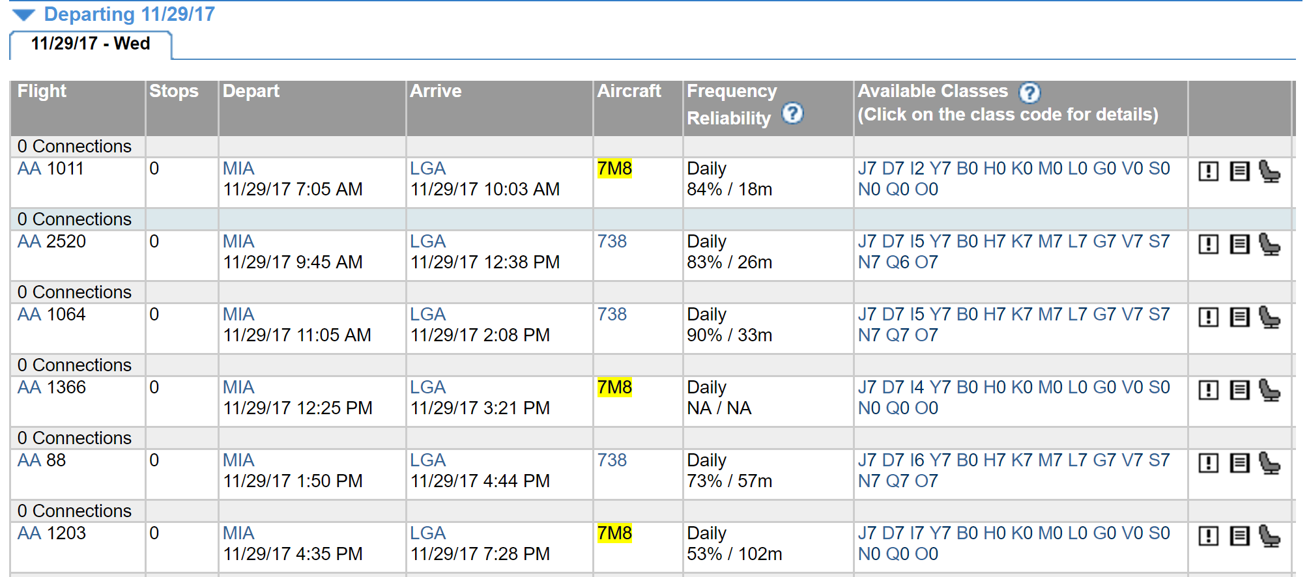Click the highlighted 7M8 link for AA 1203
The width and height of the screenshot is (1309, 577).
coord(614,533)
